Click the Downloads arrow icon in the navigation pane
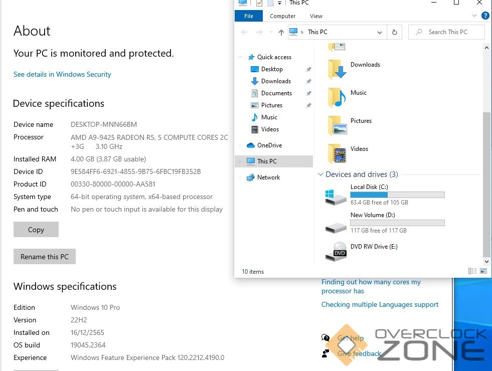This screenshot has width=492, height=371. [254, 81]
